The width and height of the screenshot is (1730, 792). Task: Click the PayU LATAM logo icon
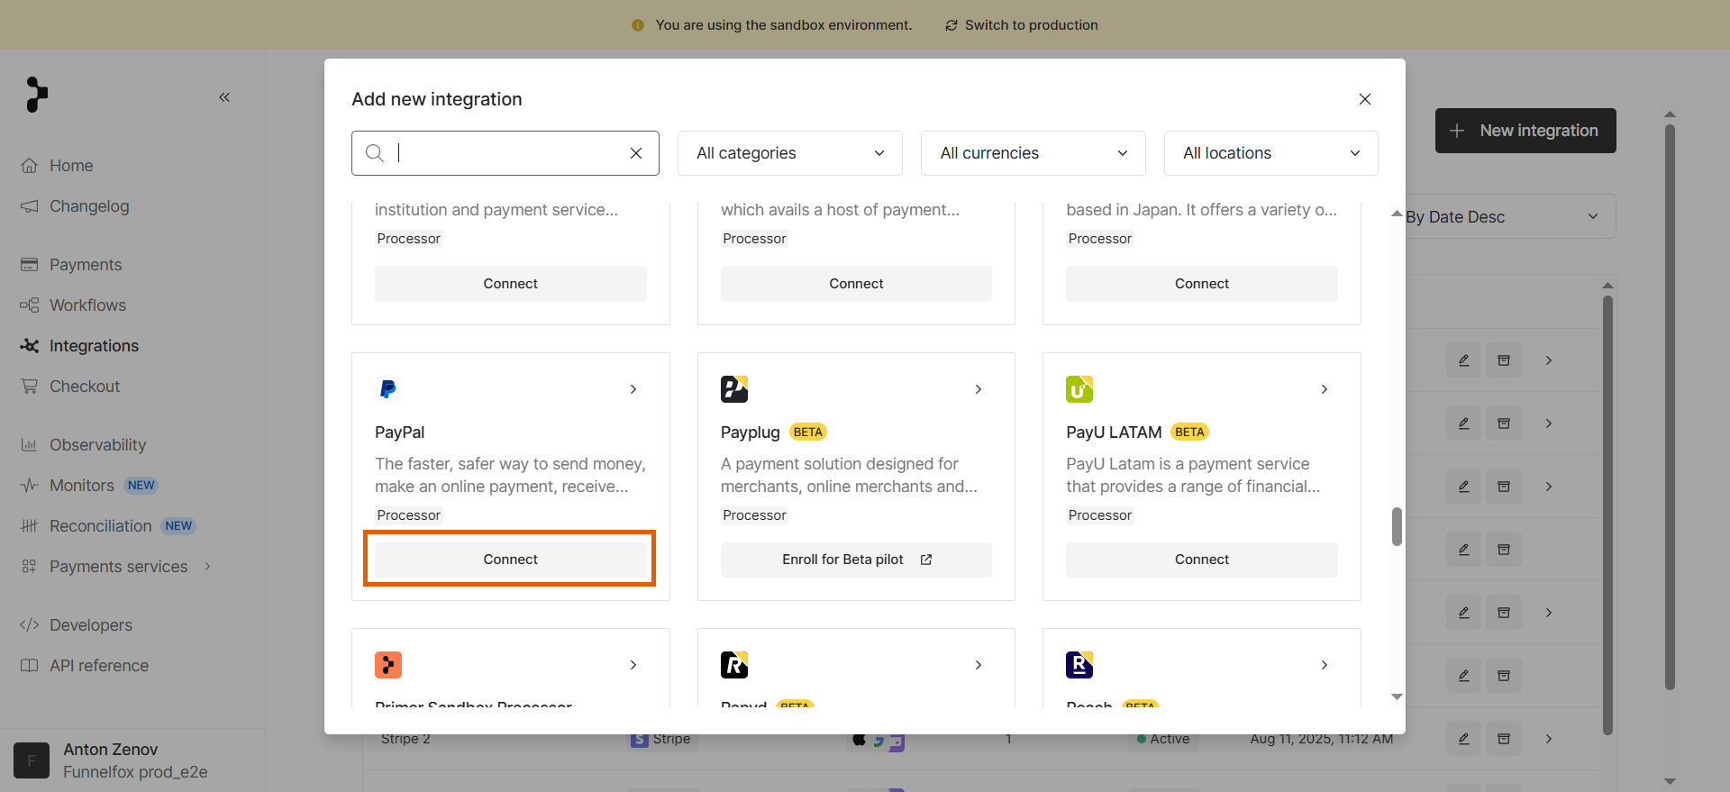pos(1079,389)
